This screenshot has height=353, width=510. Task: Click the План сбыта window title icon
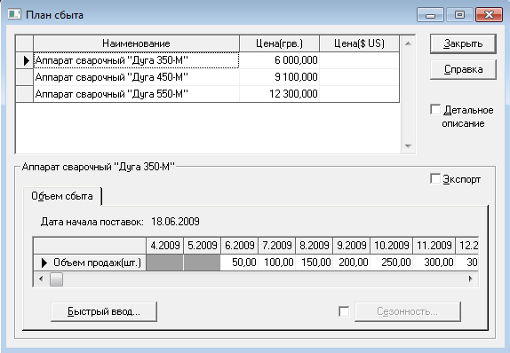[x=14, y=14]
